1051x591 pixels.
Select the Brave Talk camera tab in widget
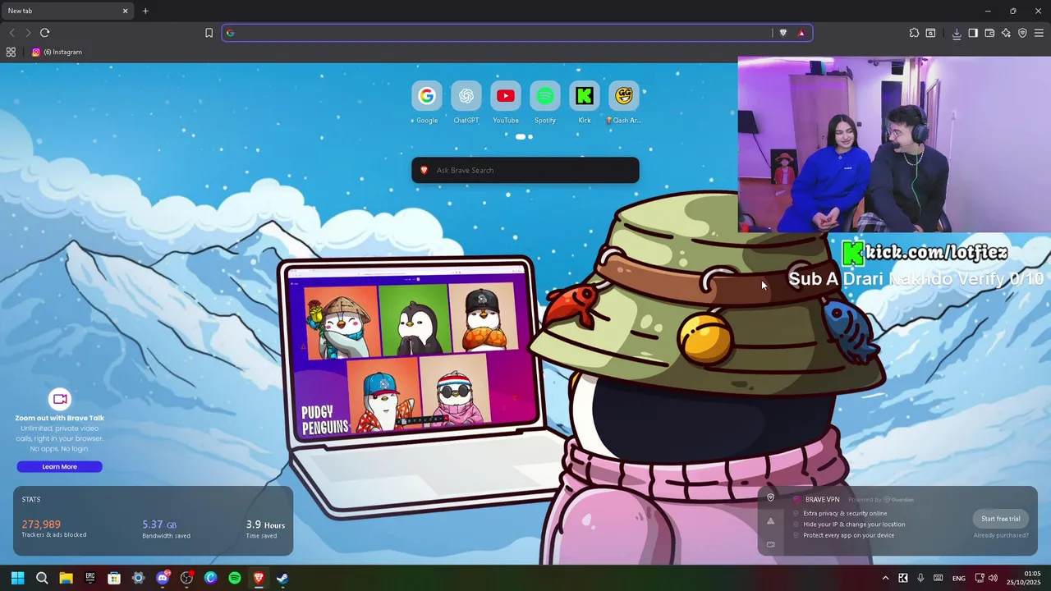coord(770,544)
